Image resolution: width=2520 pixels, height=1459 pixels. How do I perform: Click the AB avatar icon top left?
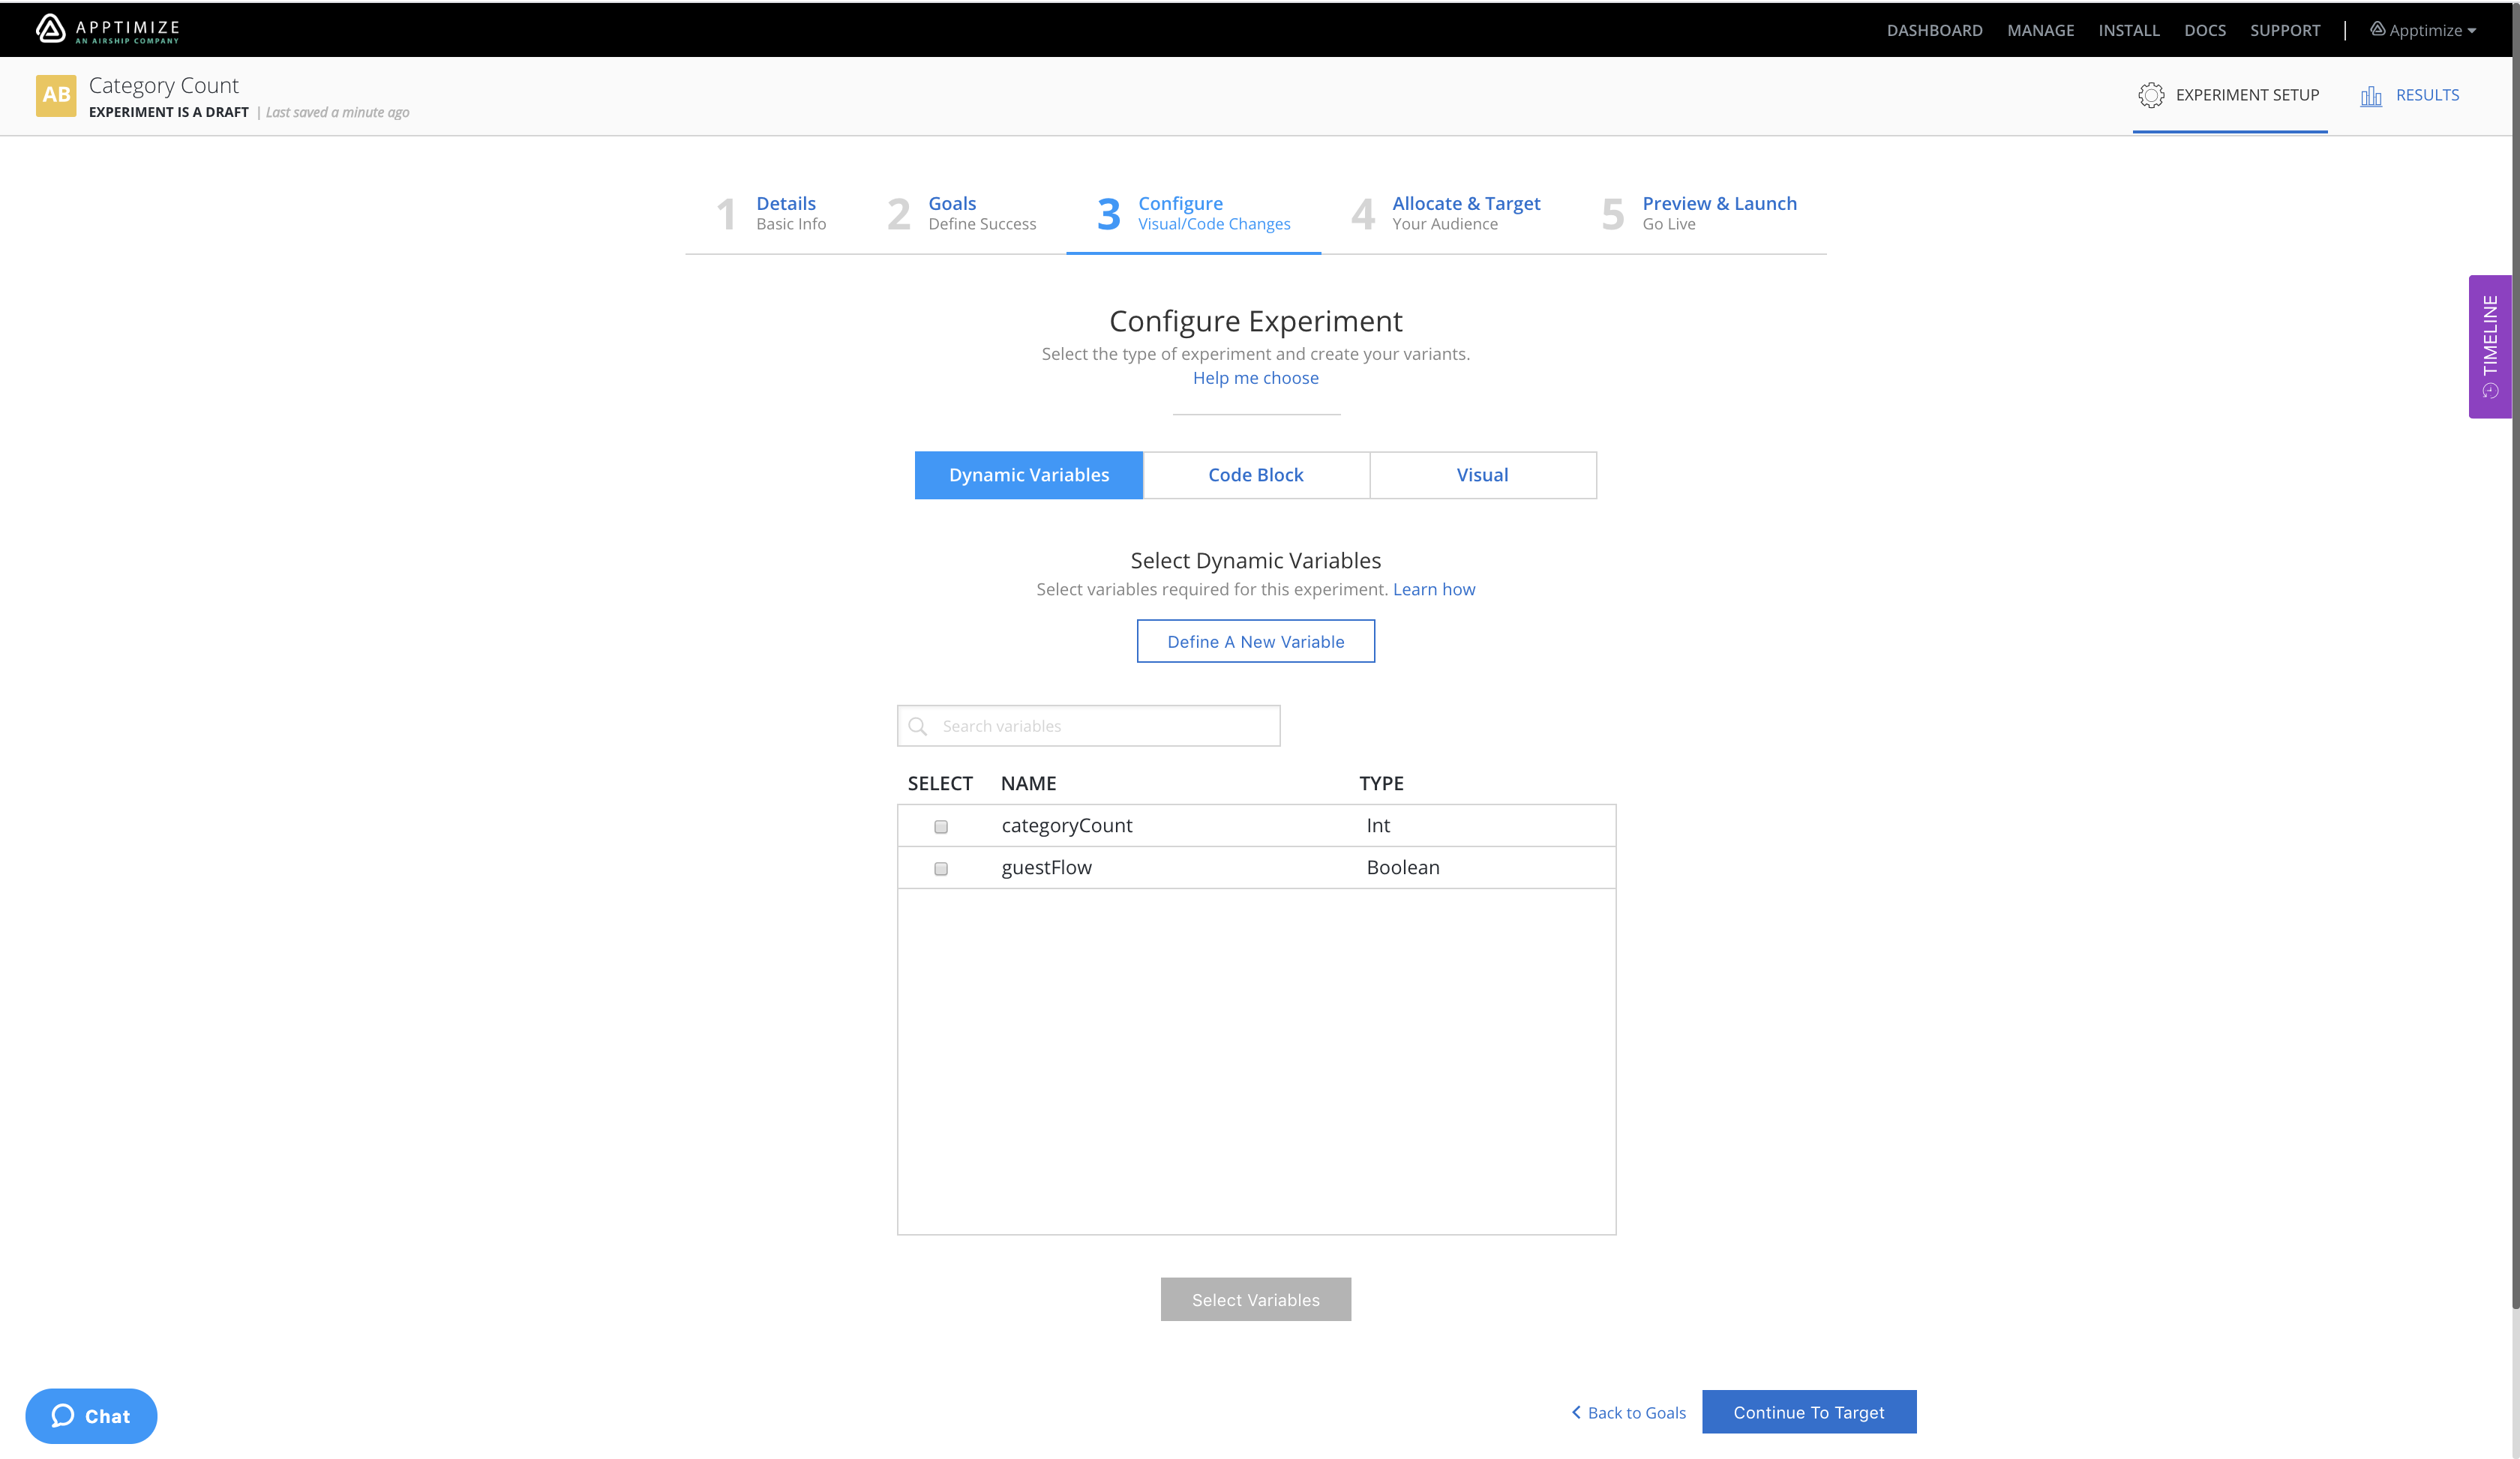(x=57, y=95)
